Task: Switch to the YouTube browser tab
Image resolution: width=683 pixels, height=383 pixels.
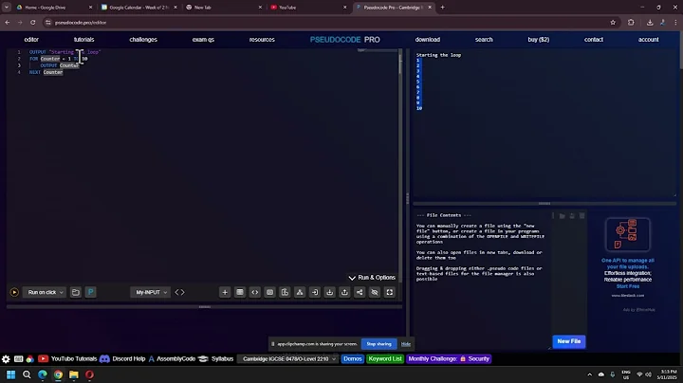Action: click(x=308, y=8)
